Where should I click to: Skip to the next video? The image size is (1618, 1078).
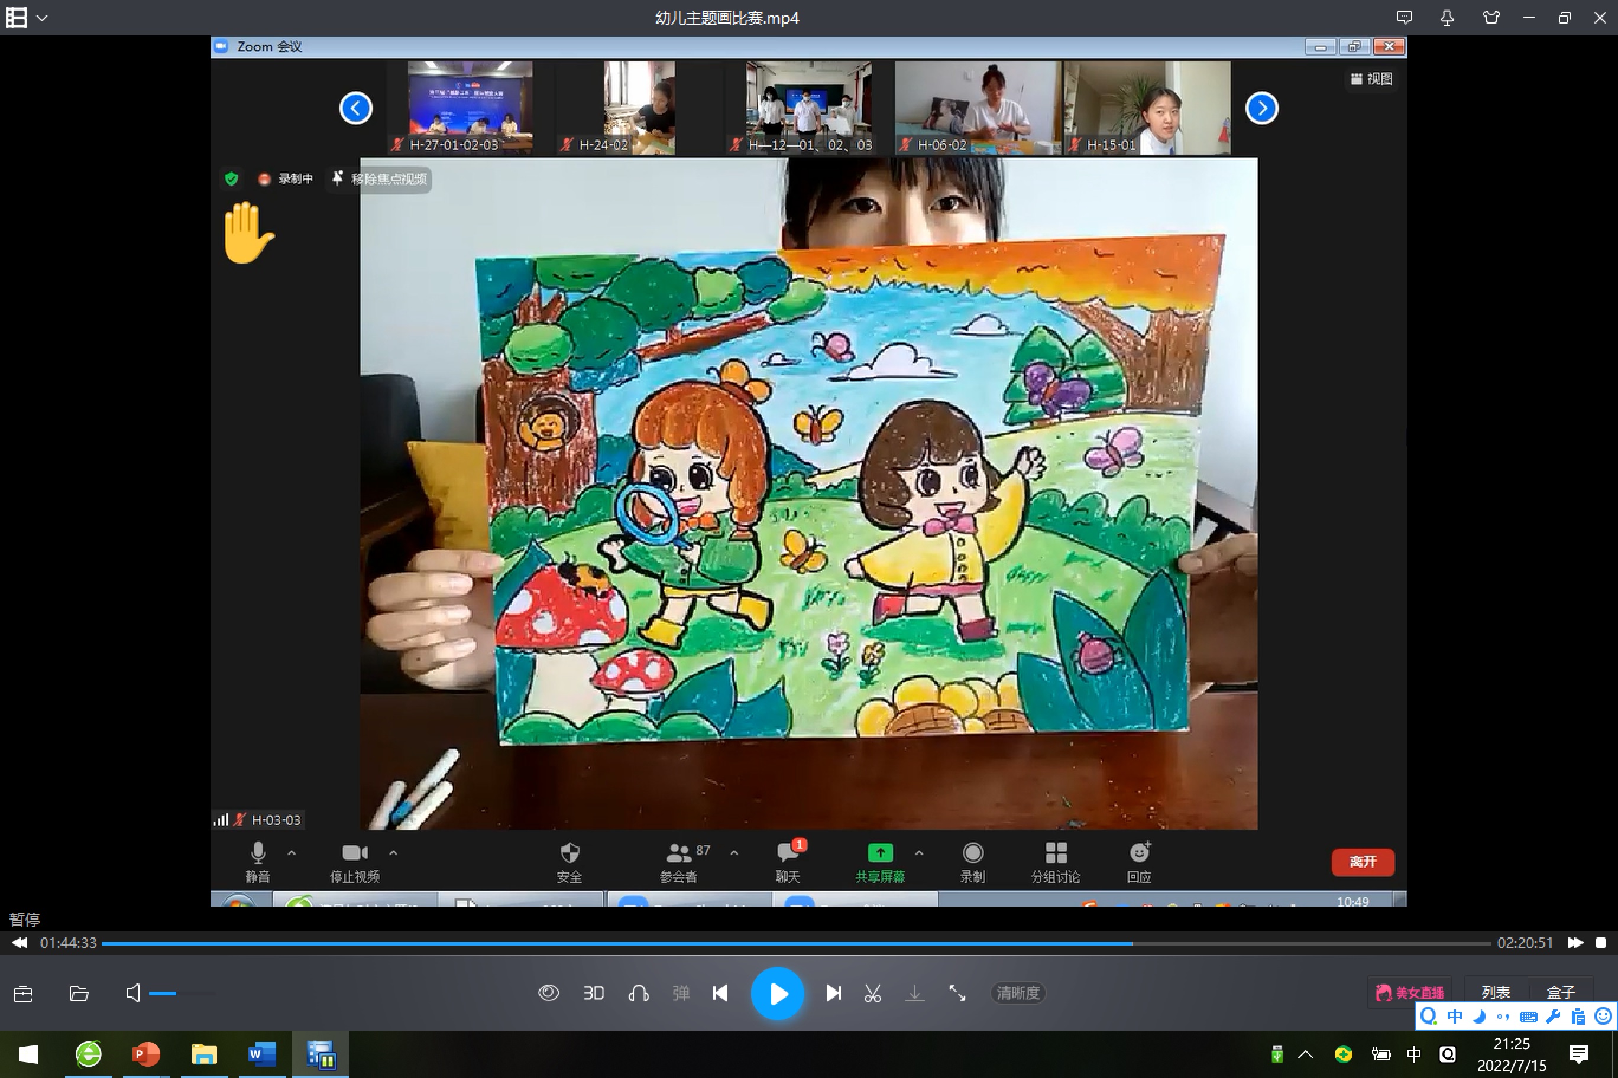[833, 993]
